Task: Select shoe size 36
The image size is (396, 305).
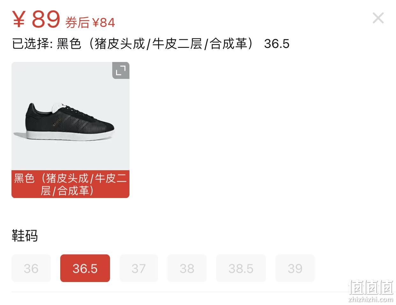Action: click(x=31, y=268)
